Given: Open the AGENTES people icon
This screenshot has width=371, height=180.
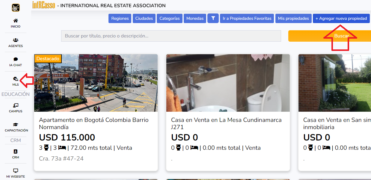Looking at the screenshot, I should pos(16,40).
